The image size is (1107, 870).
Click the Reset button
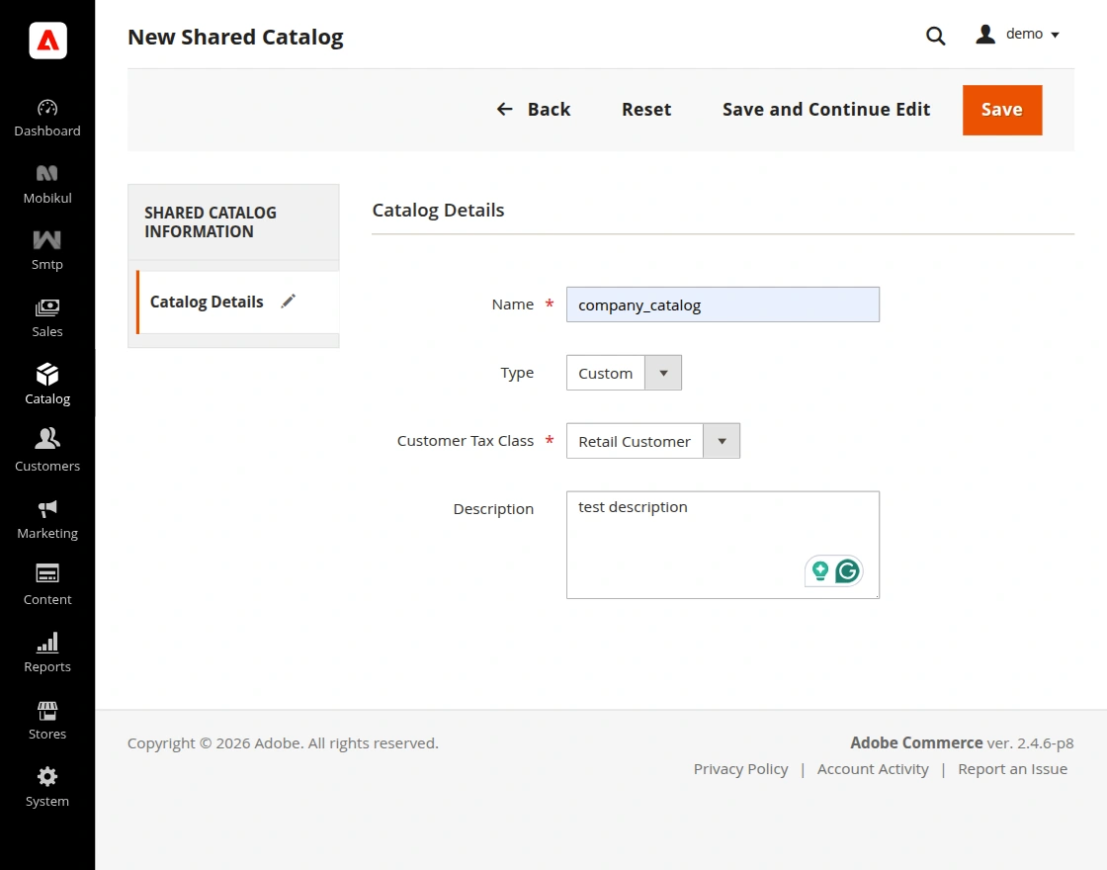click(646, 110)
